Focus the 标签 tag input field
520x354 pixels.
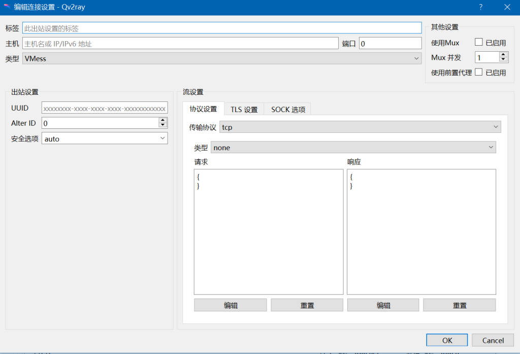click(222, 28)
